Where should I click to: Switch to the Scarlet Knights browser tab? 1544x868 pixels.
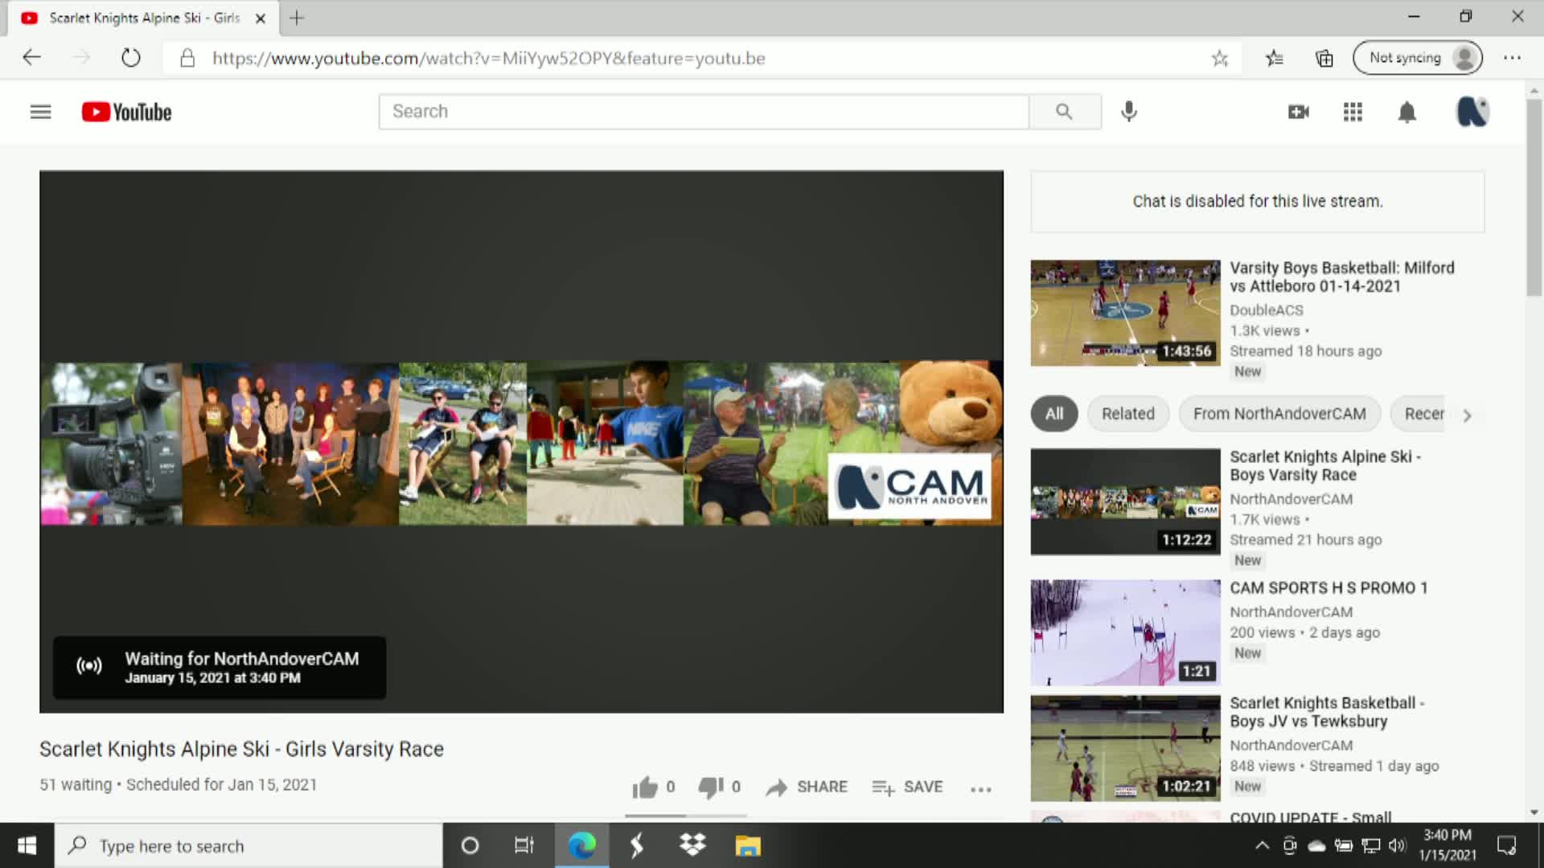144,18
